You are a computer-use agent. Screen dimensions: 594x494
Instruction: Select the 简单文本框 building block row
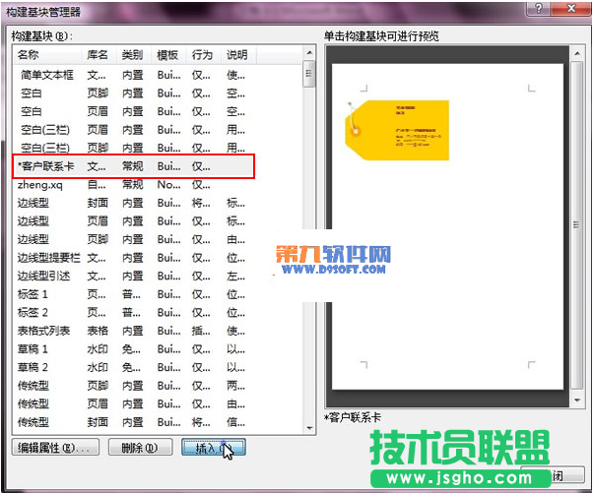(x=133, y=75)
